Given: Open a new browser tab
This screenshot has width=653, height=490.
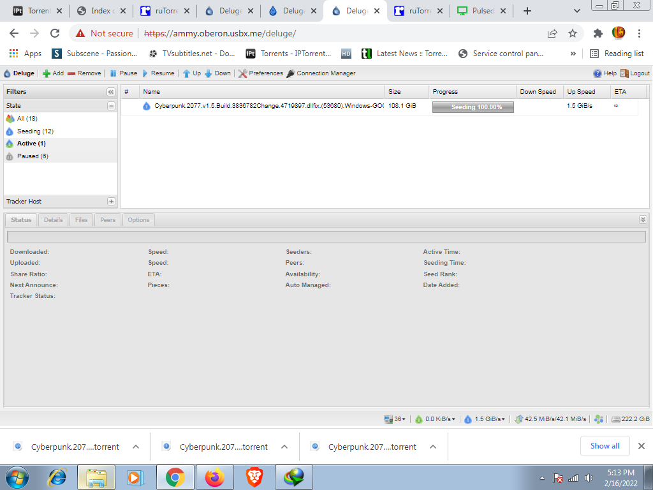Looking at the screenshot, I should click(527, 11).
